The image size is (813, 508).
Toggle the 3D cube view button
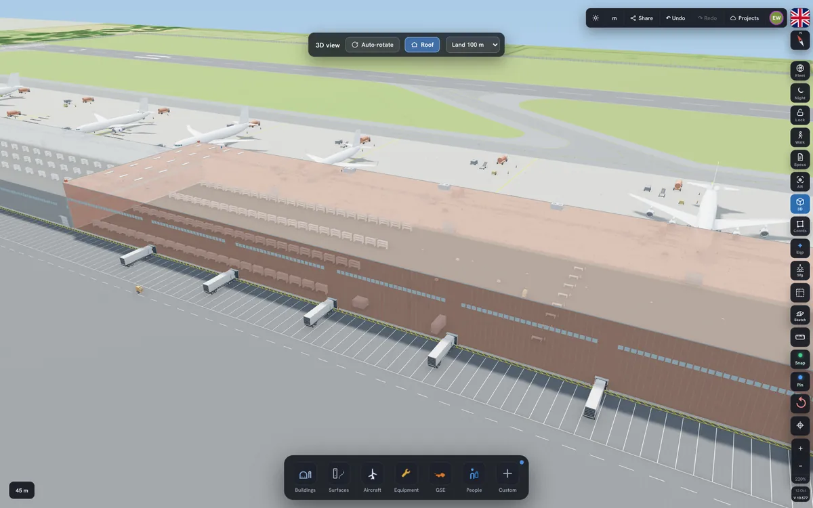[800, 204]
